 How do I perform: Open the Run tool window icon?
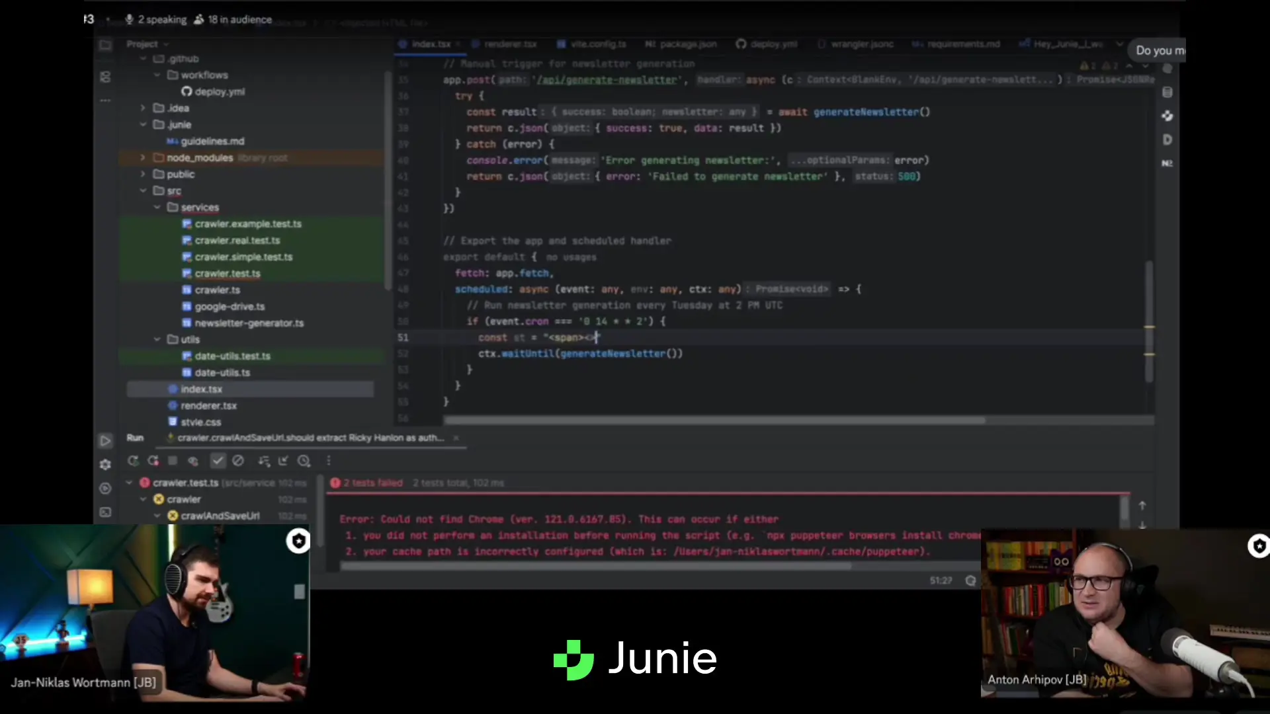click(x=105, y=440)
